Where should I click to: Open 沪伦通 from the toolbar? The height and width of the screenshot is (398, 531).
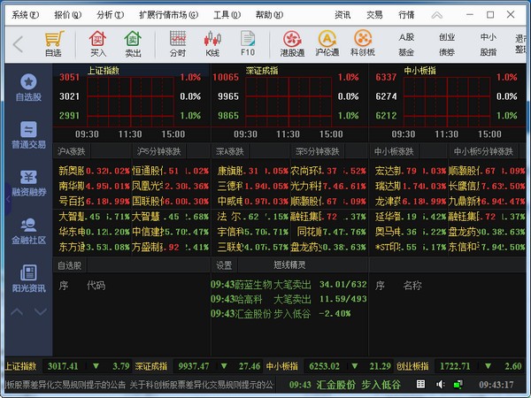(327, 42)
